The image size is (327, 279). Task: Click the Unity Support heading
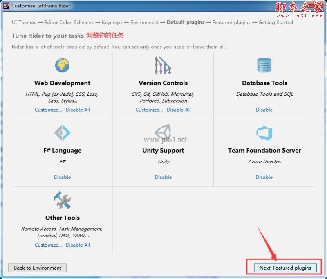coord(163,151)
